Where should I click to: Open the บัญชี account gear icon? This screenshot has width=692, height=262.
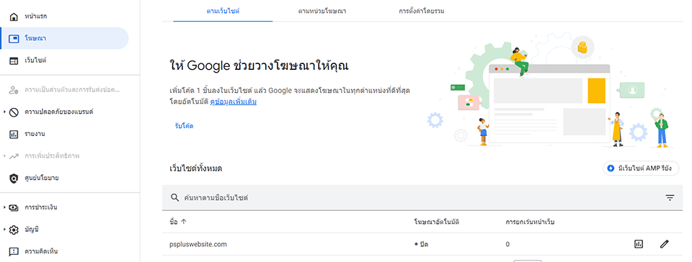coord(14,230)
